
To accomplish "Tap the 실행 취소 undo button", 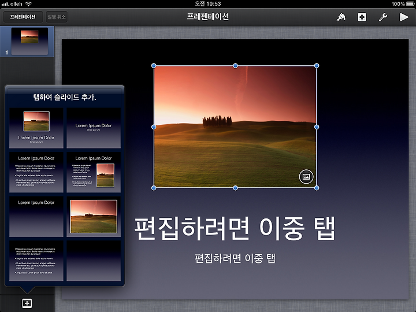I will [x=57, y=17].
